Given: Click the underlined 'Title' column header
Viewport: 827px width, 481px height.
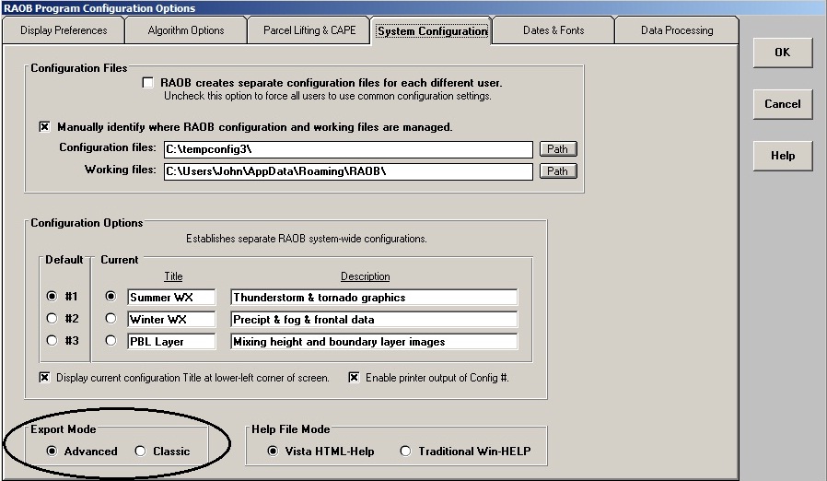Looking at the screenshot, I should [173, 276].
